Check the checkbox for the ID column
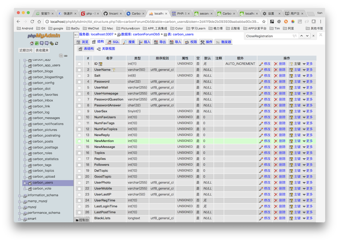 [x=79, y=64]
